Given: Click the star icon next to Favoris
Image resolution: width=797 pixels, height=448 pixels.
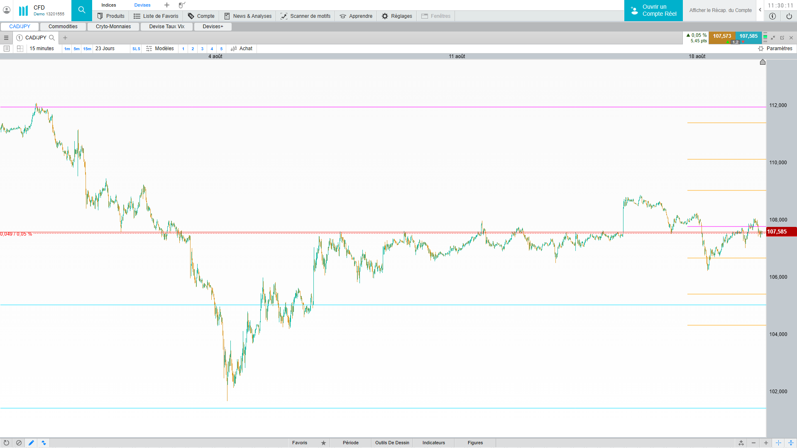Looking at the screenshot, I should [x=323, y=443].
